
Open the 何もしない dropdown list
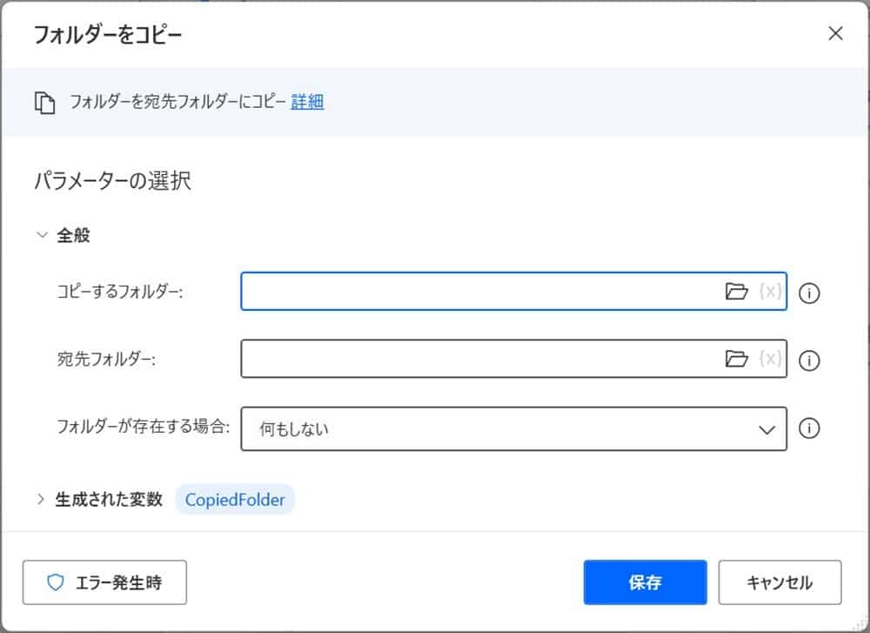click(x=765, y=428)
